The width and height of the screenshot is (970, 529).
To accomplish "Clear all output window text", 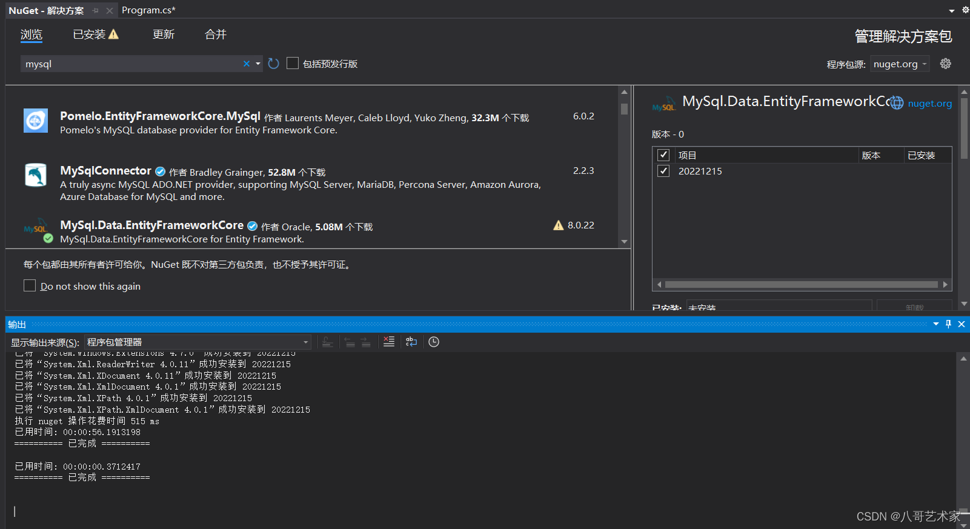I will point(389,342).
